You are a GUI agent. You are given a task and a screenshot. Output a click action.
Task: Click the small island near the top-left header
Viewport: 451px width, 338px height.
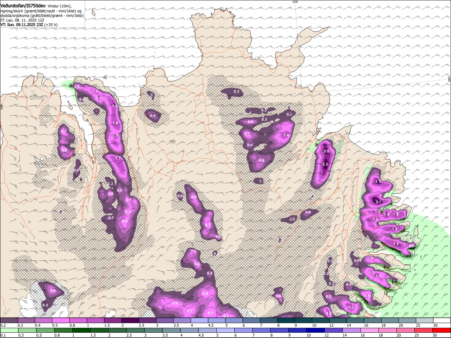[93, 13]
